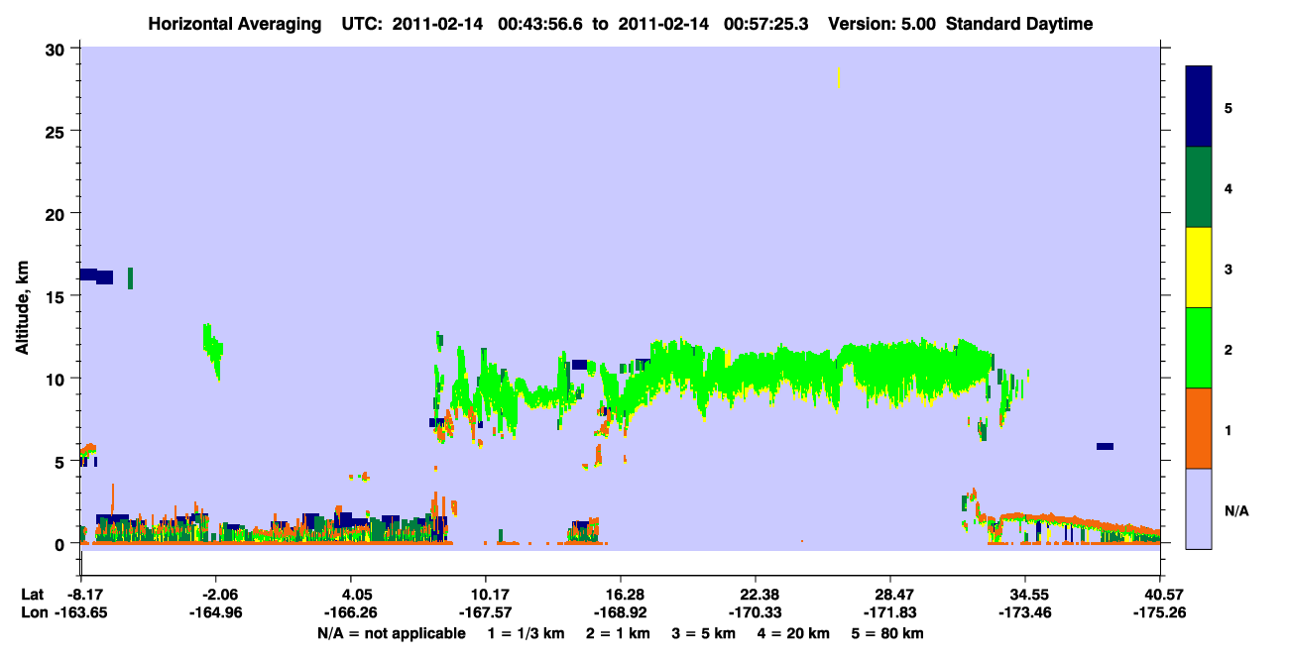Click the small green cloud patch near 12 km at latitude -2

tap(213, 349)
